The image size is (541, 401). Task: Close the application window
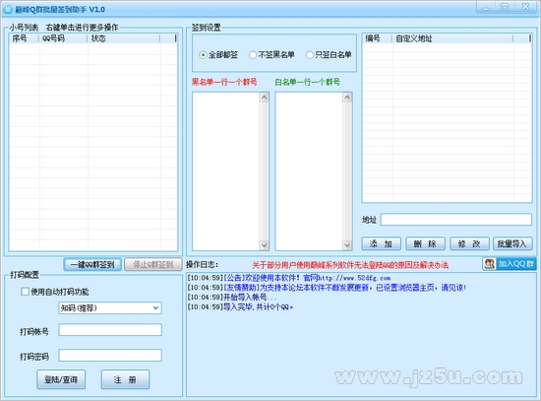525,7
